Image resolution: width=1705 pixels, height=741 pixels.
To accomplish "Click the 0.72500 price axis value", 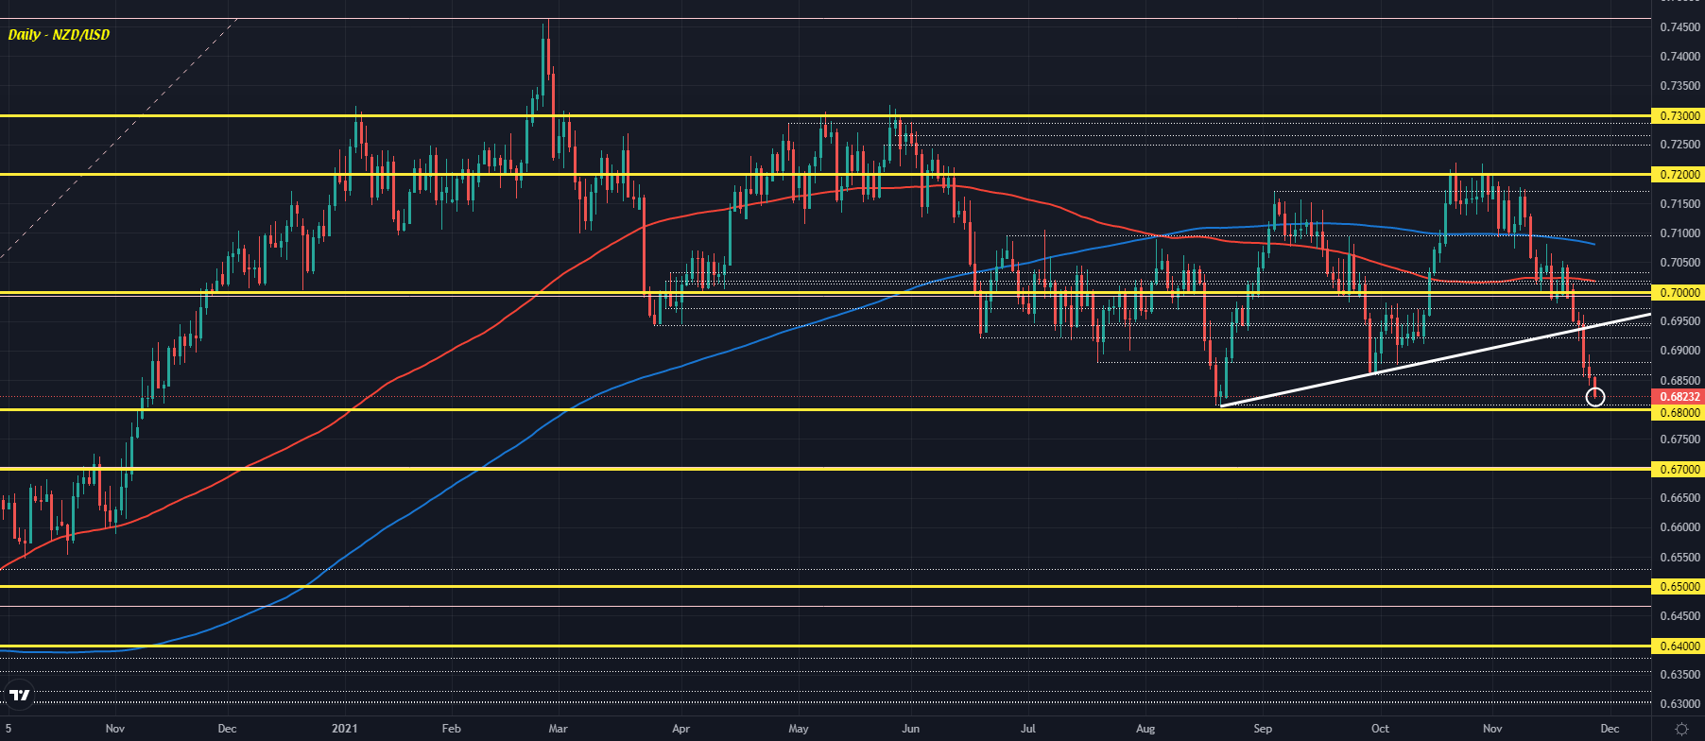I will [1679, 145].
